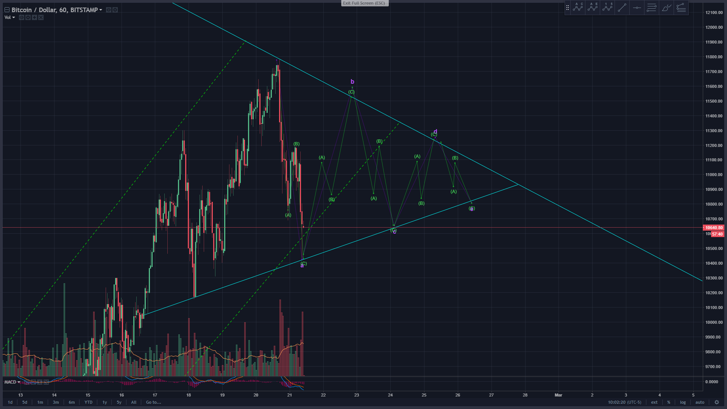Expand the Bitcoin / Dollar symbol dropdown

pos(101,10)
